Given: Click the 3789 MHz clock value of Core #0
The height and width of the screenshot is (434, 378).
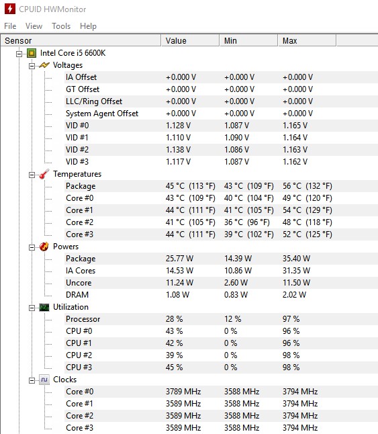Looking at the screenshot, I should [183, 392].
